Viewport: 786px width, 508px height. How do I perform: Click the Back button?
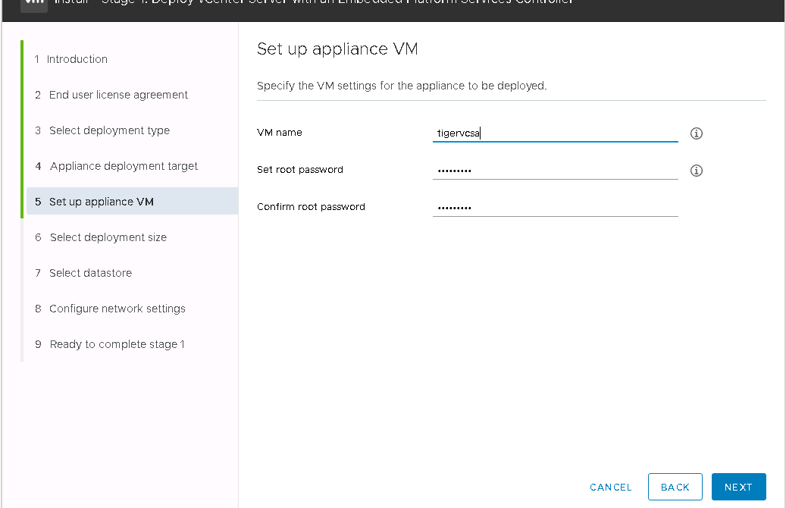tap(675, 487)
